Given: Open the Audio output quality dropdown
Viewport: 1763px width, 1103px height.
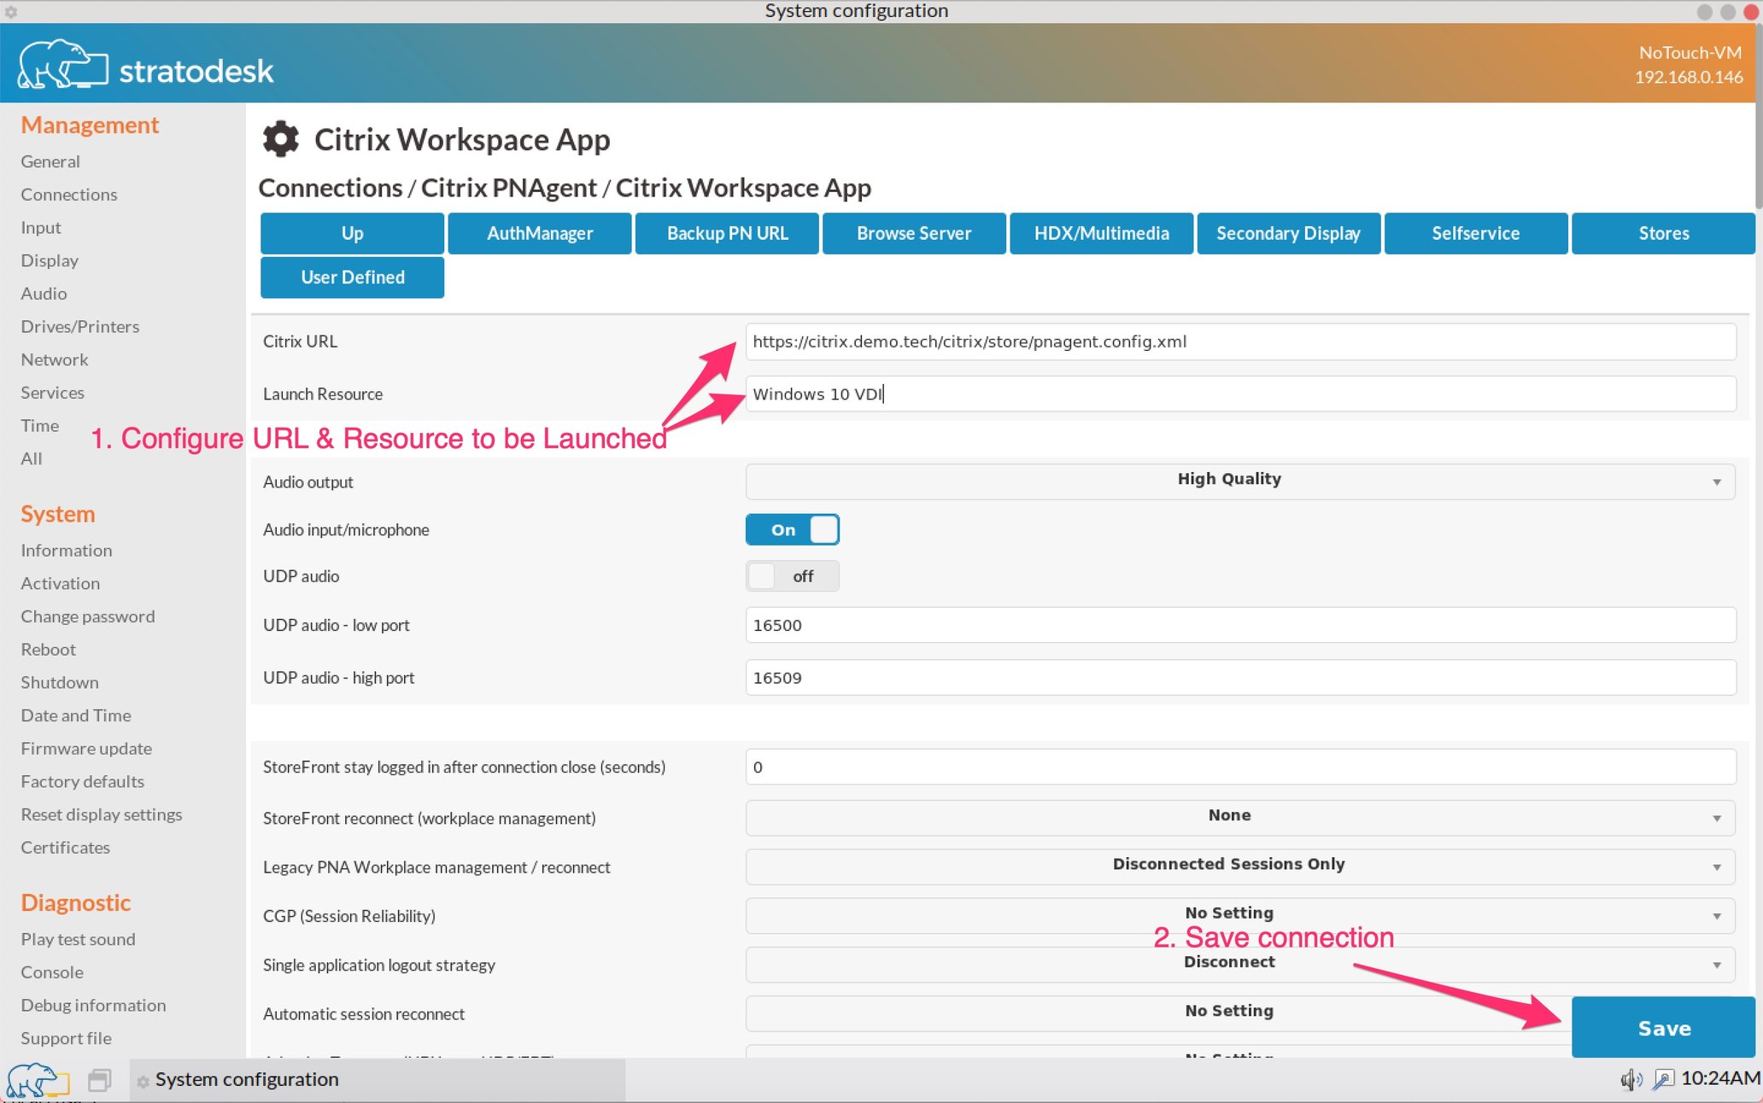Looking at the screenshot, I should pyautogui.click(x=1718, y=481).
